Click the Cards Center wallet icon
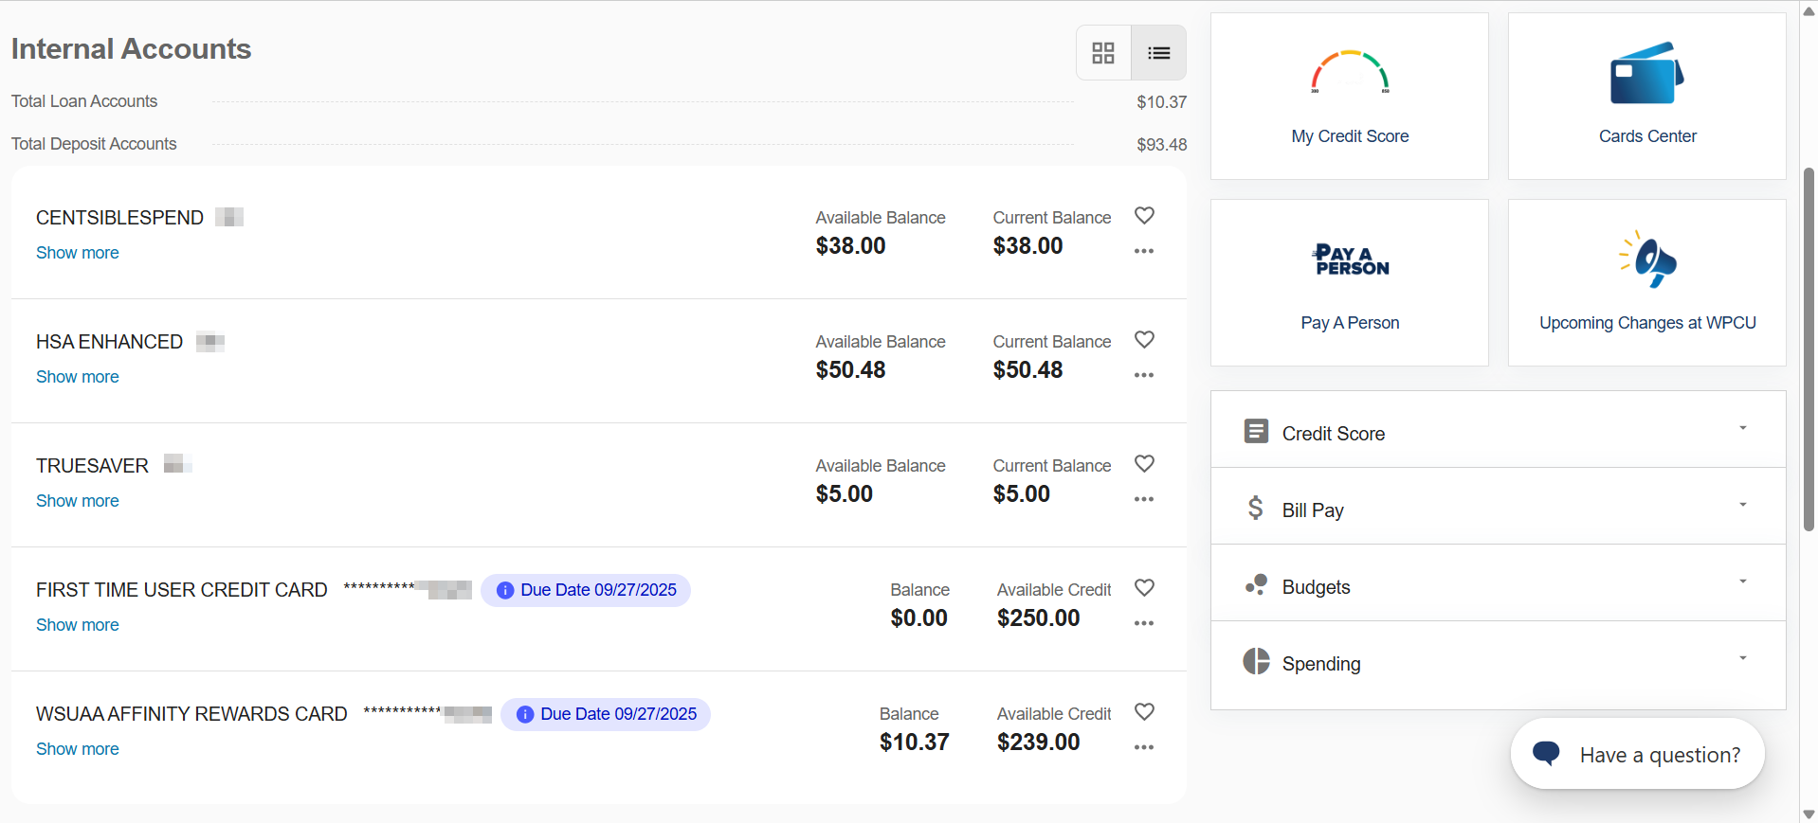Screen dimensions: 1818x823 coord(1647,73)
